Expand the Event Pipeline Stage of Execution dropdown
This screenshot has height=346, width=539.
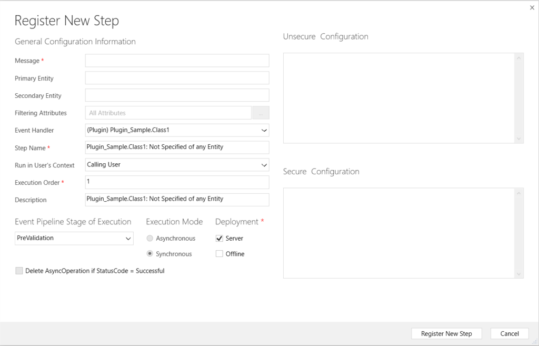coord(129,238)
